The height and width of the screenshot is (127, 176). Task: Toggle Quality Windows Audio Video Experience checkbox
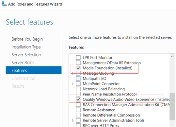78,100
